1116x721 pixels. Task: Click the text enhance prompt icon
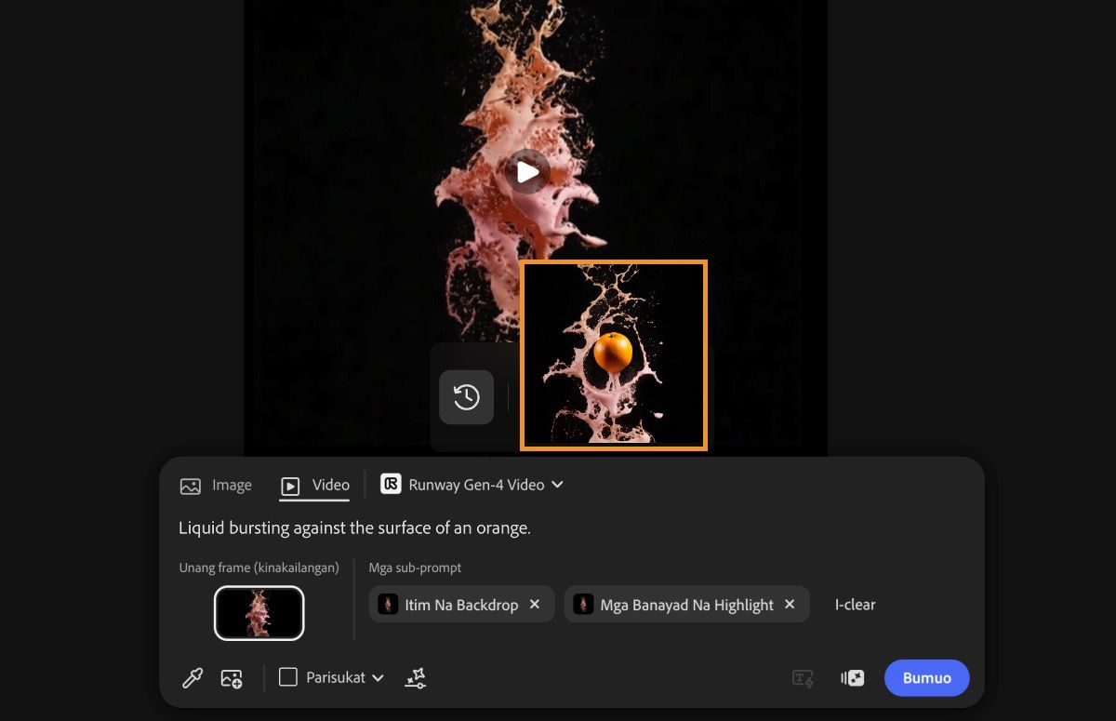(803, 678)
